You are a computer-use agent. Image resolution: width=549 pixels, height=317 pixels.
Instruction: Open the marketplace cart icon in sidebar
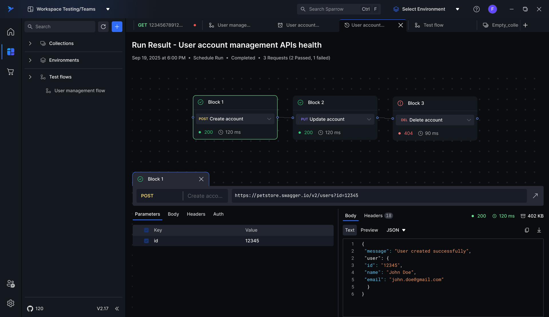pos(11,72)
